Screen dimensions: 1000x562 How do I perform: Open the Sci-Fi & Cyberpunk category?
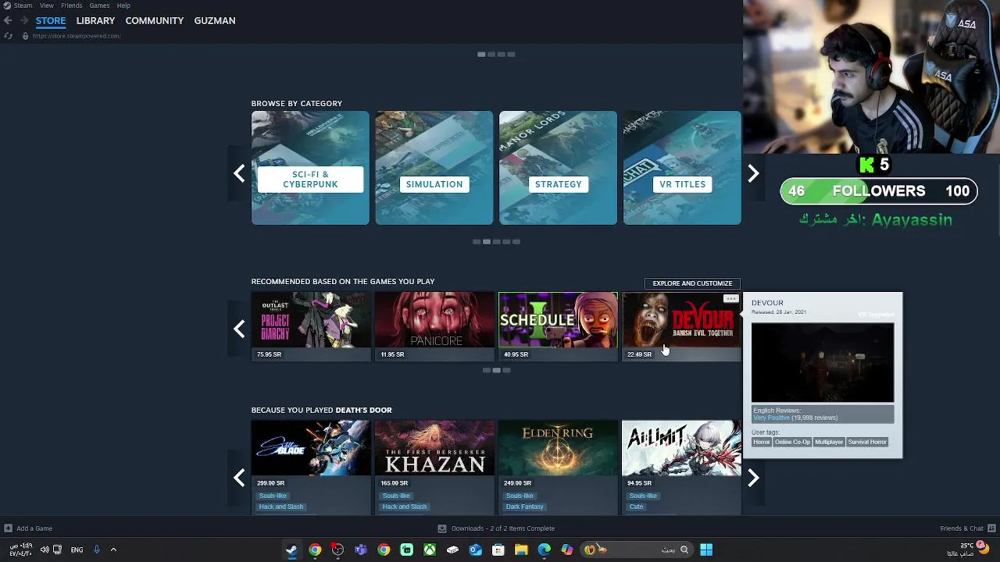point(310,168)
